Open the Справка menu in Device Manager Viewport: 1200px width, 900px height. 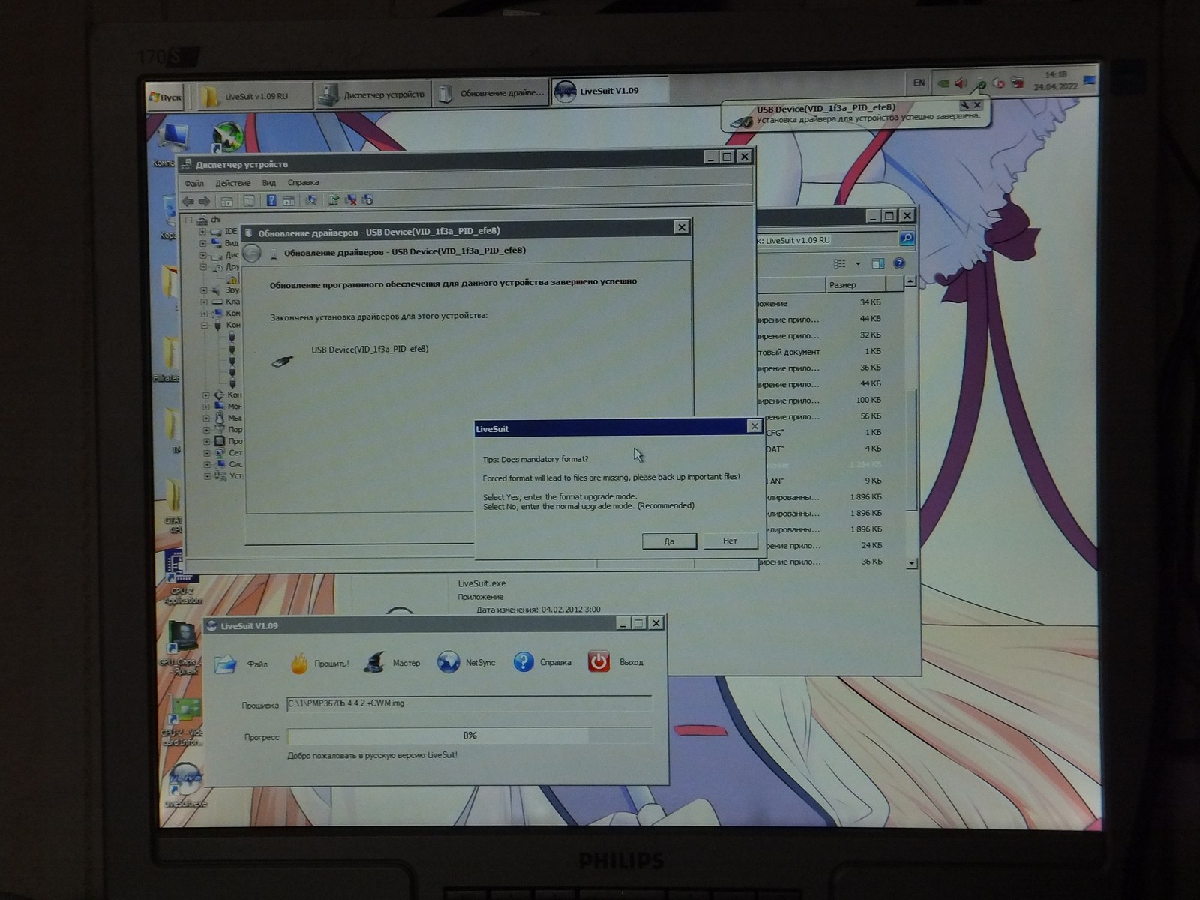[303, 183]
